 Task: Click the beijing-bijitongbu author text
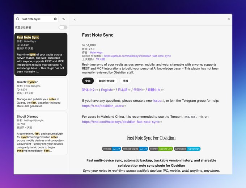pyautogui.click(x=34, y=121)
